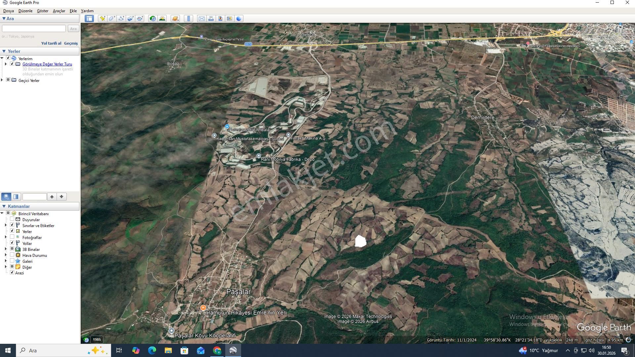Open the Göster menu
Viewport: 635px width, 357px height.
pos(43,11)
